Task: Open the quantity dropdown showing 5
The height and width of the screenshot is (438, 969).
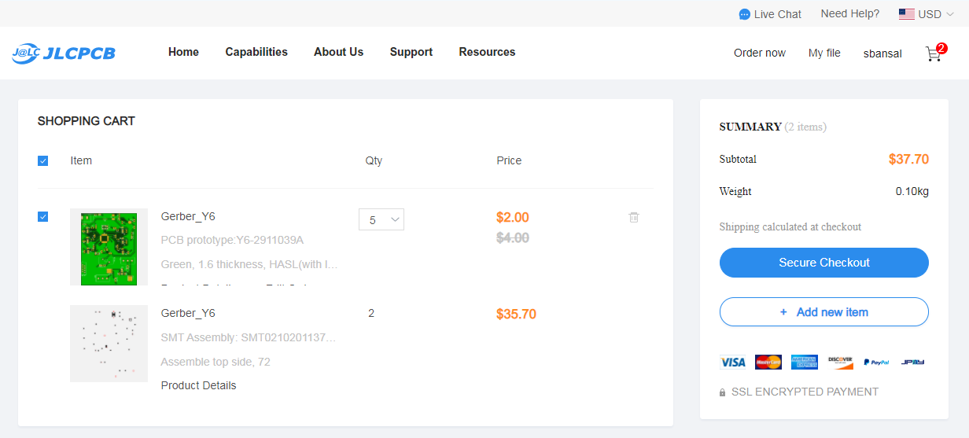Action: coord(381,219)
